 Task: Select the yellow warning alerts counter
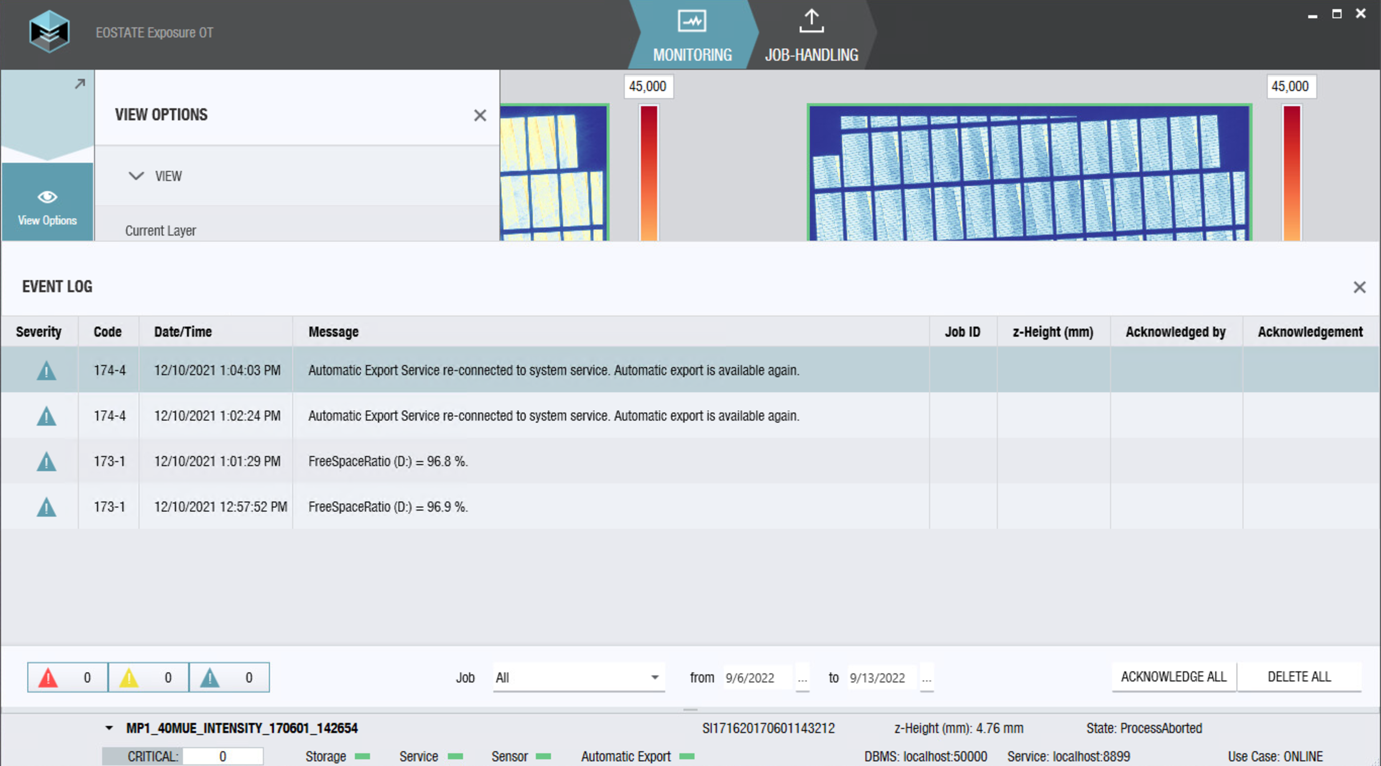pyautogui.click(x=148, y=677)
